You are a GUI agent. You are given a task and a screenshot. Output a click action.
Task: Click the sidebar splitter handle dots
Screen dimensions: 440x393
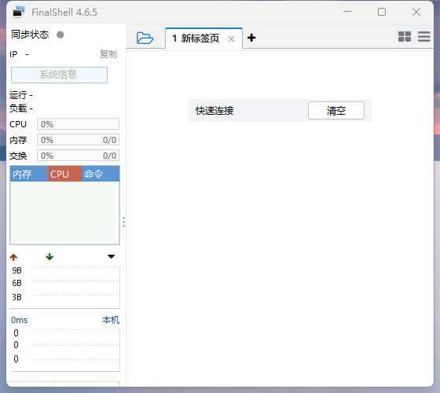(123, 222)
